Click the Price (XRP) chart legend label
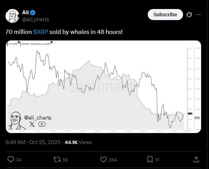The image size is (209, 169). tap(13, 44)
